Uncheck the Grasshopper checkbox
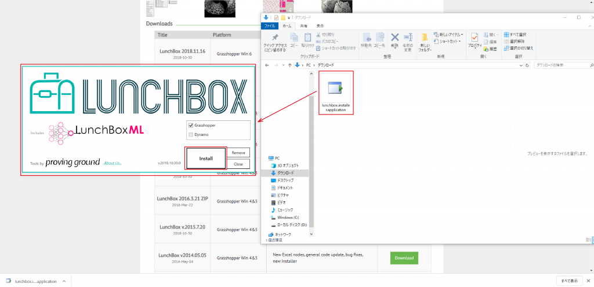Viewport: 594px width, 287px height. (191, 125)
